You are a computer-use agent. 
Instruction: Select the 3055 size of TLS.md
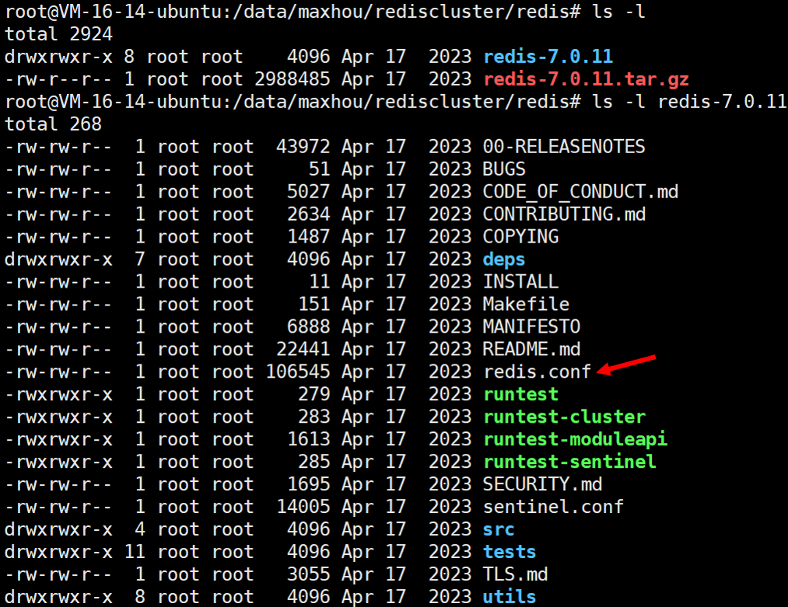(x=309, y=574)
